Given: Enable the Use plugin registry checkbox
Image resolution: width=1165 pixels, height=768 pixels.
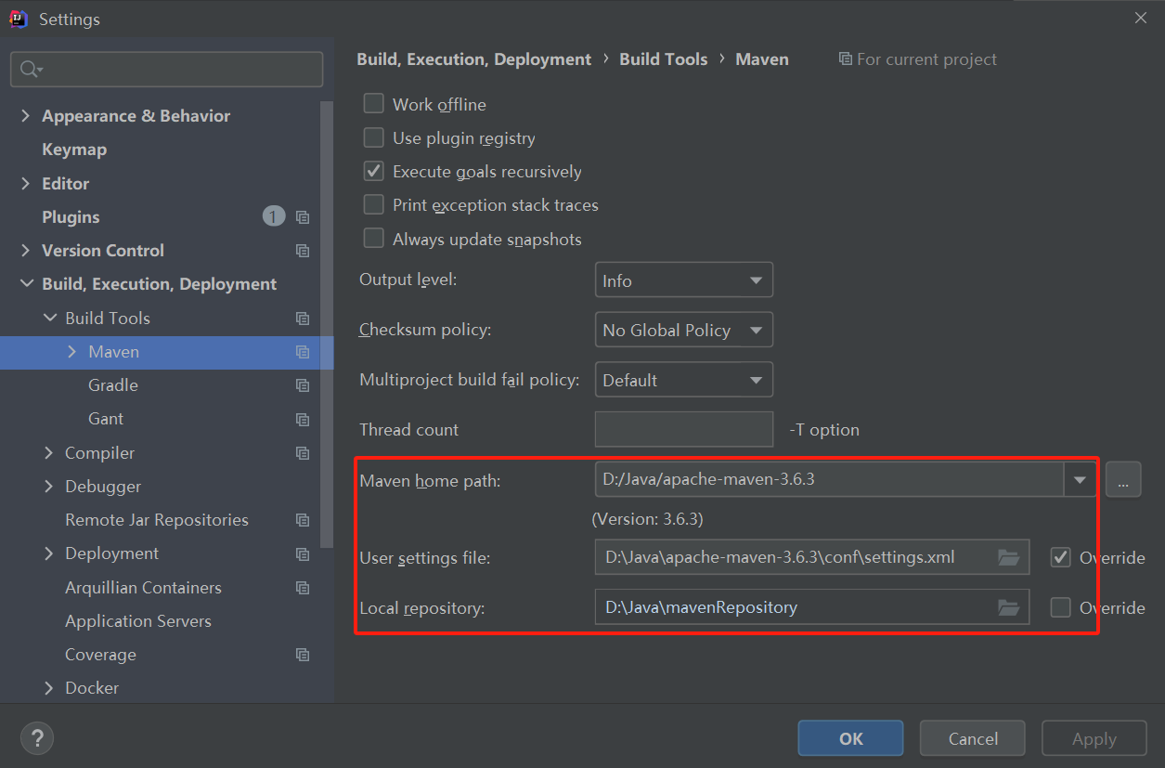Looking at the screenshot, I should 373,137.
